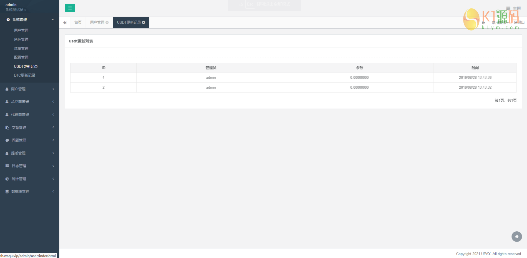Click balance 0.00000000 in the ID 2 row
527x258 pixels.
tap(359, 87)
